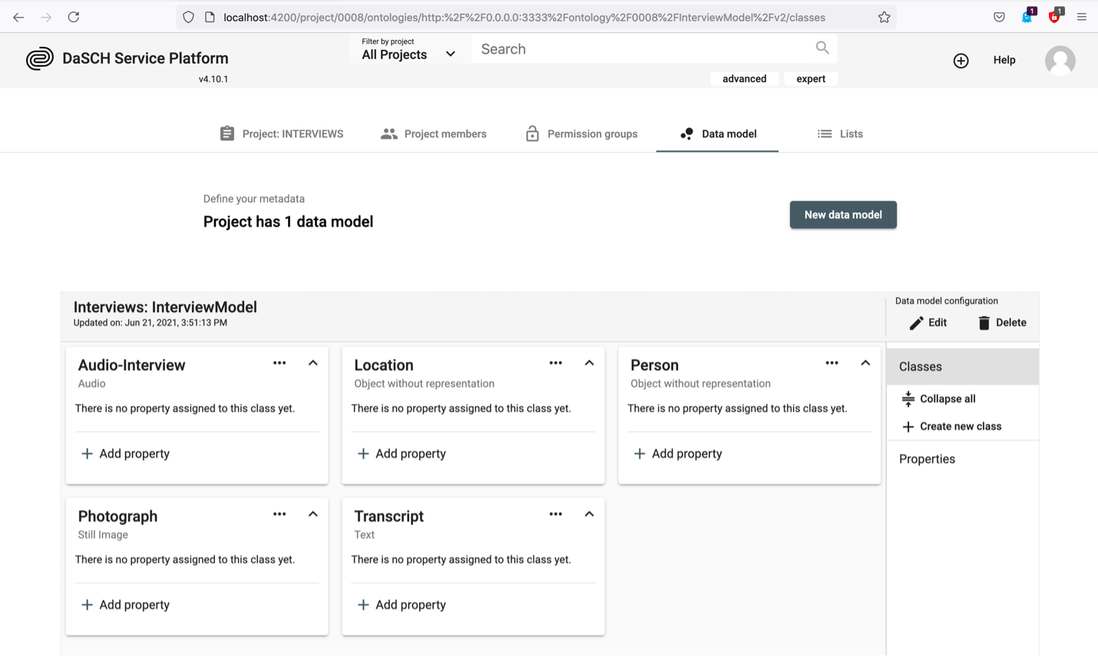Viewport: 1098px width, 658px height.
Task: Open the advanced search panel
Action: [744, 78]
